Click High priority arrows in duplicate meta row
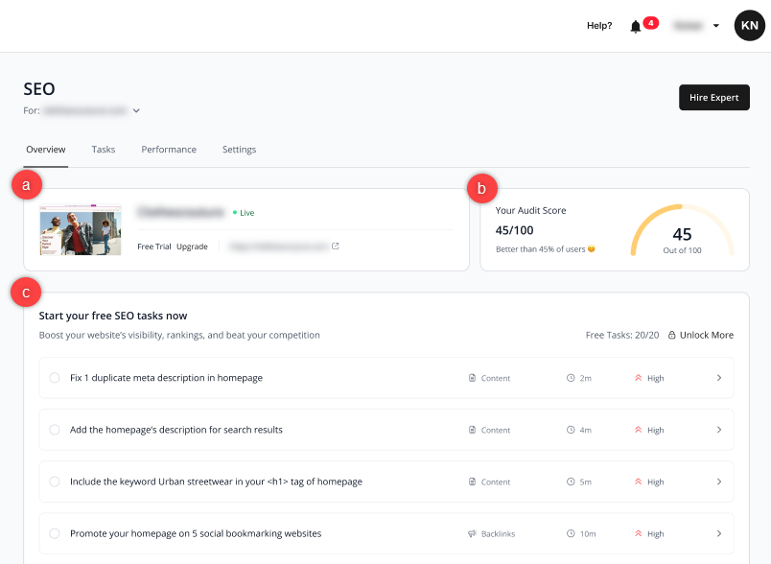Image resolution: width=771 pixels, height=564 pixels. (639, 378)
